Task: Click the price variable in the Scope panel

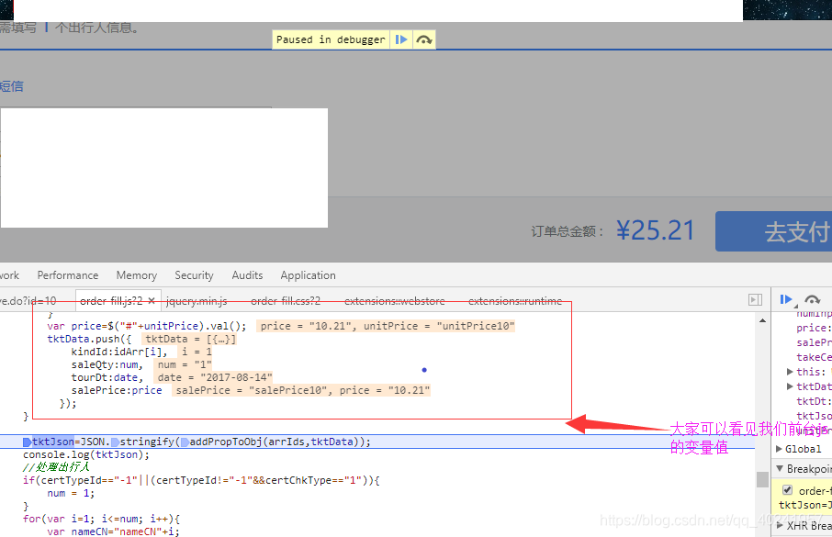Action: (814, 328)
